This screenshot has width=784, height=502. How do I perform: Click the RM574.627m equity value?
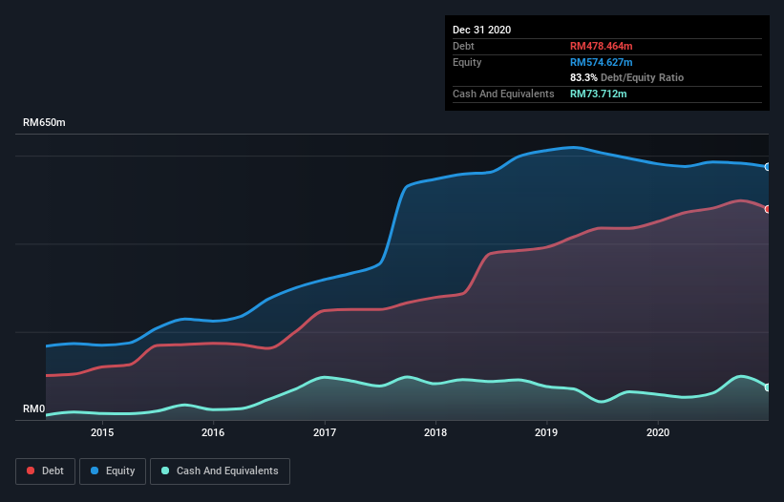click(x=601, y=62)
